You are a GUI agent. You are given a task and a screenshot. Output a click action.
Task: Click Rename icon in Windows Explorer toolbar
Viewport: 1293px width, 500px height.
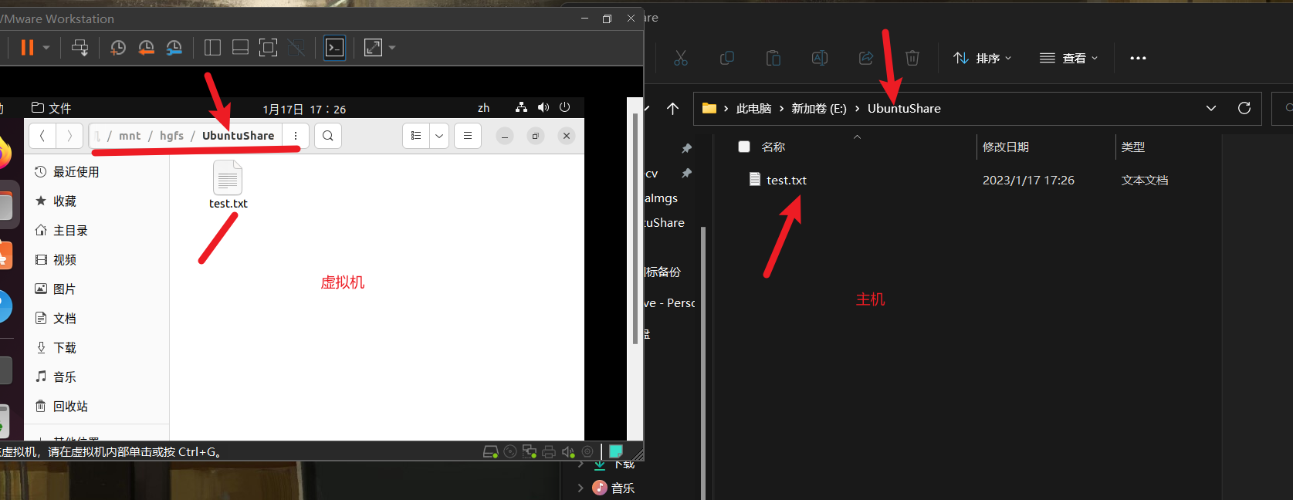tap(820, 58)
